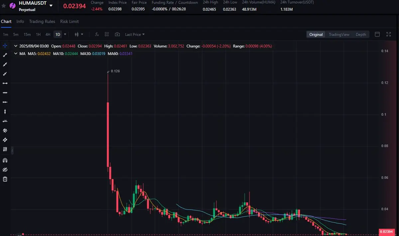Screen dimensions: 399x236
Task: Expand chart to fullscreen
Action: (x=389, y=34)
